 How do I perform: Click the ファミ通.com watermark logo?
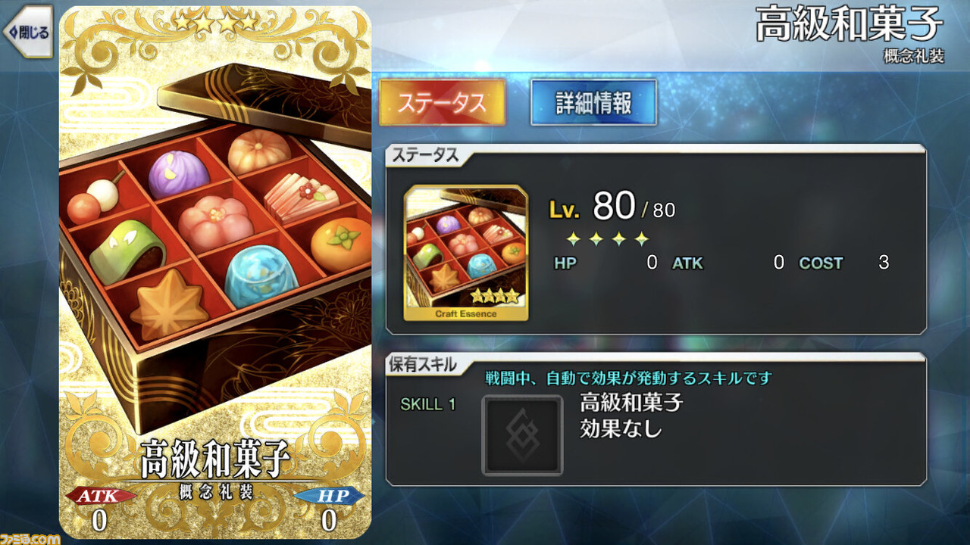(x=30, y=539)
